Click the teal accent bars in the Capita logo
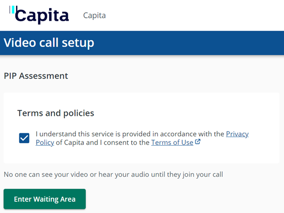This screenshot has width=284, height=213. coord(12,9)
